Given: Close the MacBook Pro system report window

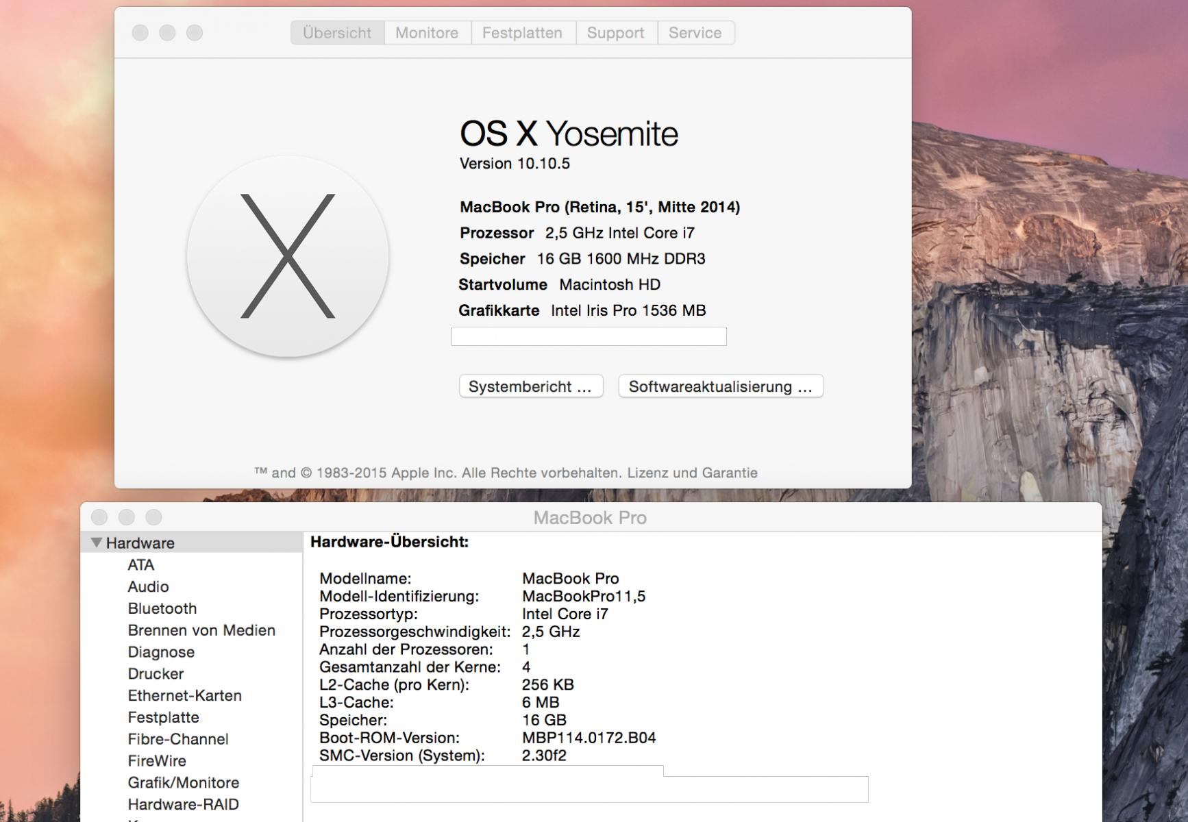Looking at the screenshot, I should coord(99,517).
